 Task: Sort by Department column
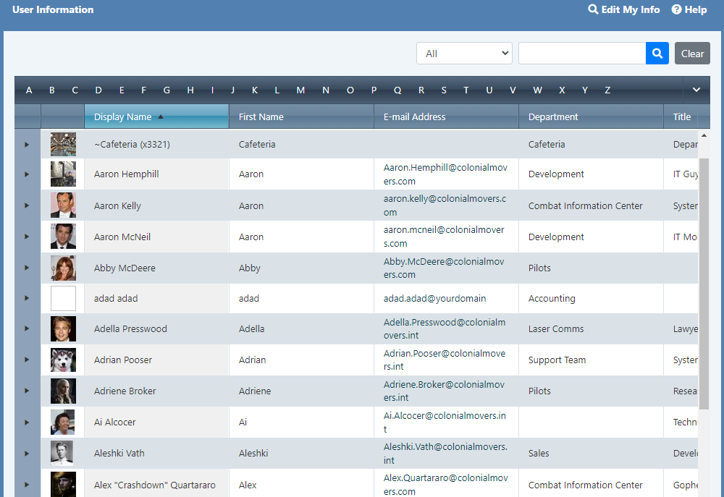click(592, 116)
